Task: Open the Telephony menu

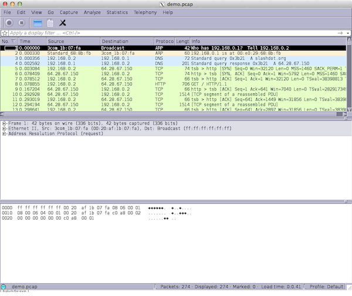Action: (145, 12)
